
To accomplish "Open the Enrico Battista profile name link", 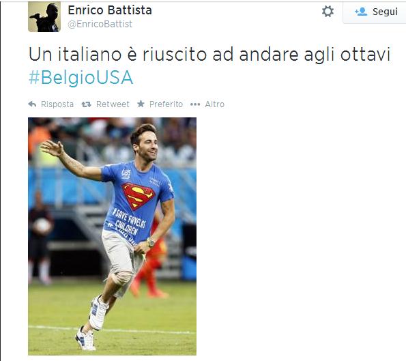I will 110,10.
